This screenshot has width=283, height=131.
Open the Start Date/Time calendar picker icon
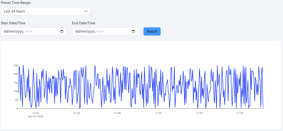tap(62, 32)
